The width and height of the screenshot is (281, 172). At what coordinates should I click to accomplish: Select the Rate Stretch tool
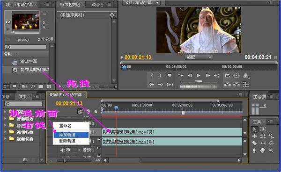(x=271, y=136)
